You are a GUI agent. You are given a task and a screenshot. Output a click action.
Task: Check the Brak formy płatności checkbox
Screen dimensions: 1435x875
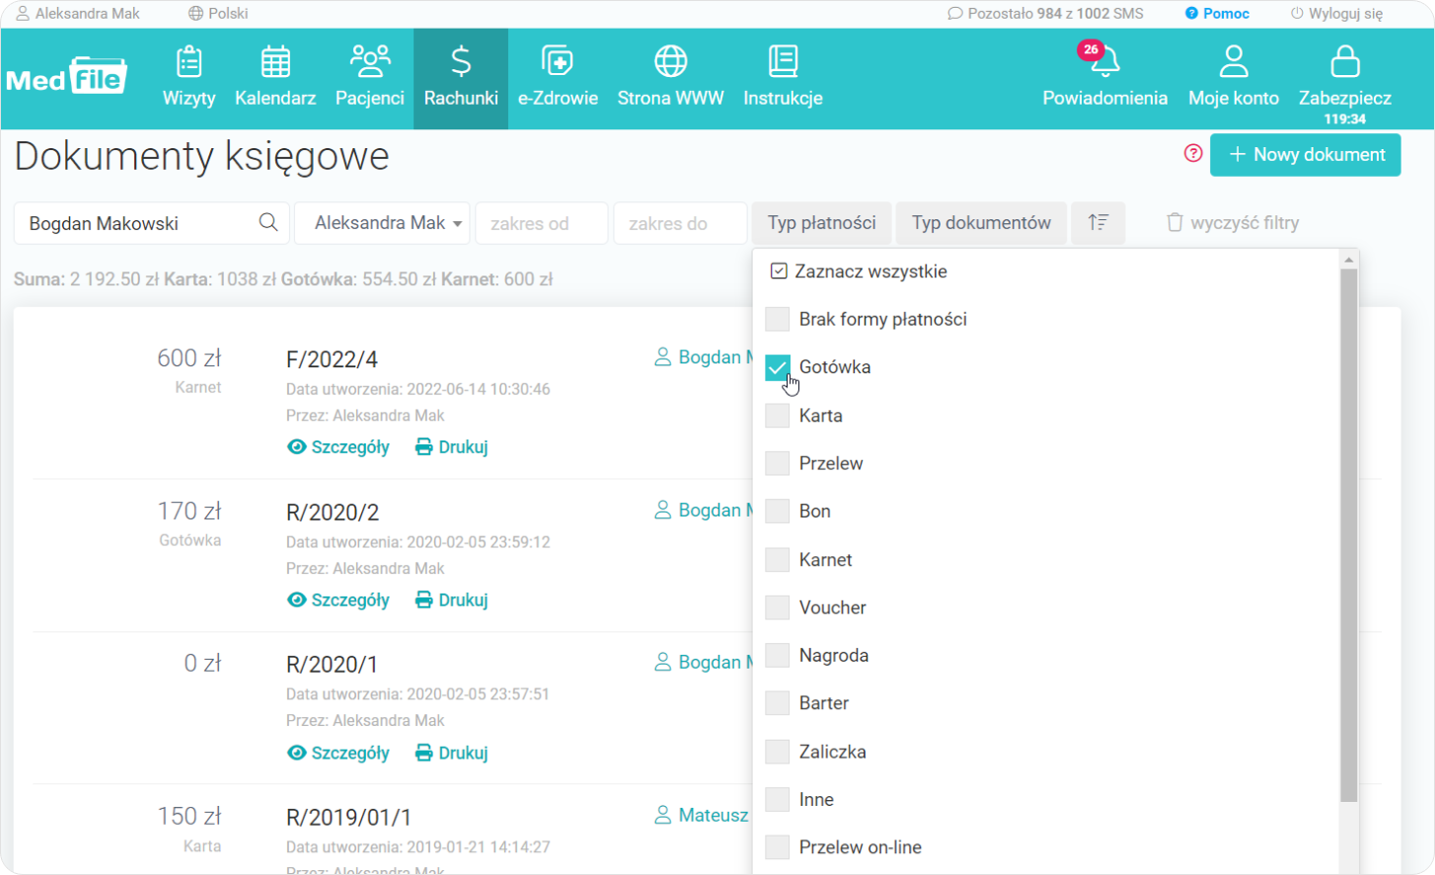tap(778, 319)
